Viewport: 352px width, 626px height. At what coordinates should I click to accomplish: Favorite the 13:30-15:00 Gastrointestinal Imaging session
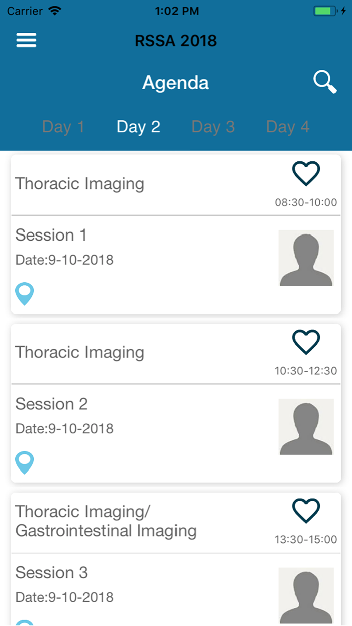coord(306,512)
